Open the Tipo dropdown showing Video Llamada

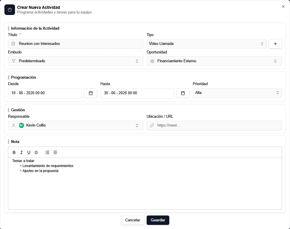coord(207,44)
